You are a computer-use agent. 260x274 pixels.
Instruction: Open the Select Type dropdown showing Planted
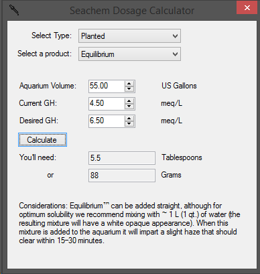point(129,36)
